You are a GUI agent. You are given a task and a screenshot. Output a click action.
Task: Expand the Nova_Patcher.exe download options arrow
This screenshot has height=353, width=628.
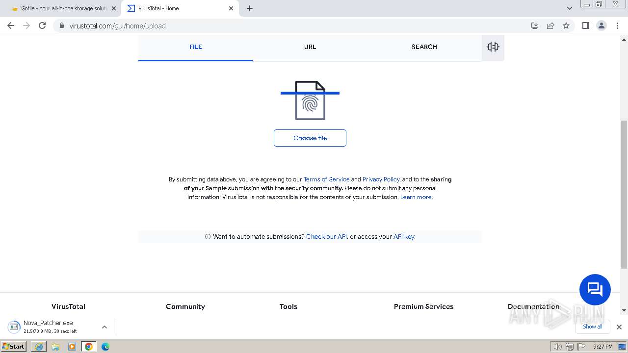point(104,327)
